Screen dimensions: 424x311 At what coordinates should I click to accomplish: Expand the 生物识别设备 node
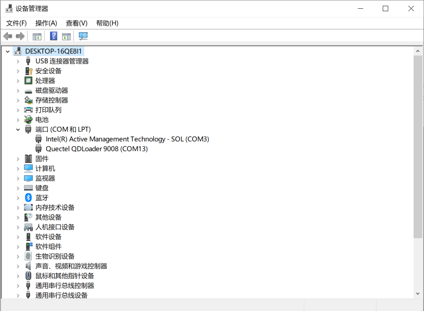click(18, 256)
